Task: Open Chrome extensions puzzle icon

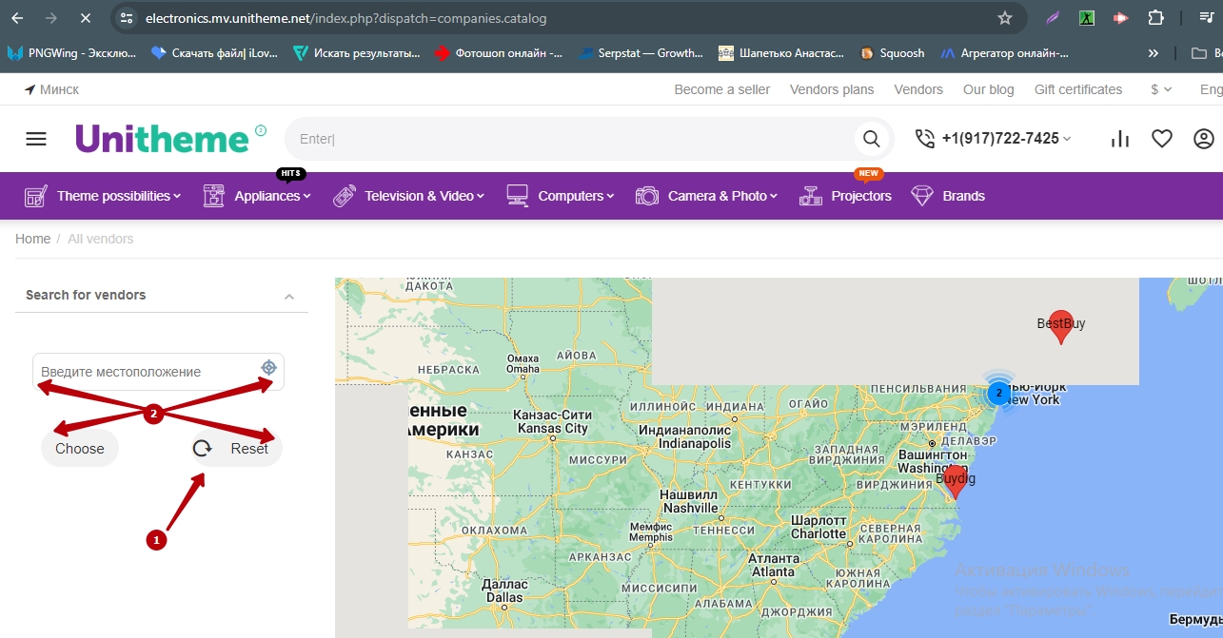Action: coord(1155,18)
